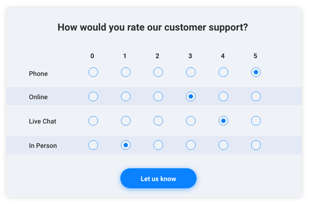Click the selected 1 rating for In Person
The height and width of the screenshot is (209, 312).
[x=126, y=145]
